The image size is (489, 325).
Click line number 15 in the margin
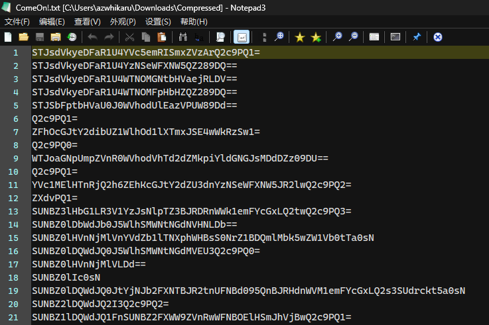[x=13, y=238]
